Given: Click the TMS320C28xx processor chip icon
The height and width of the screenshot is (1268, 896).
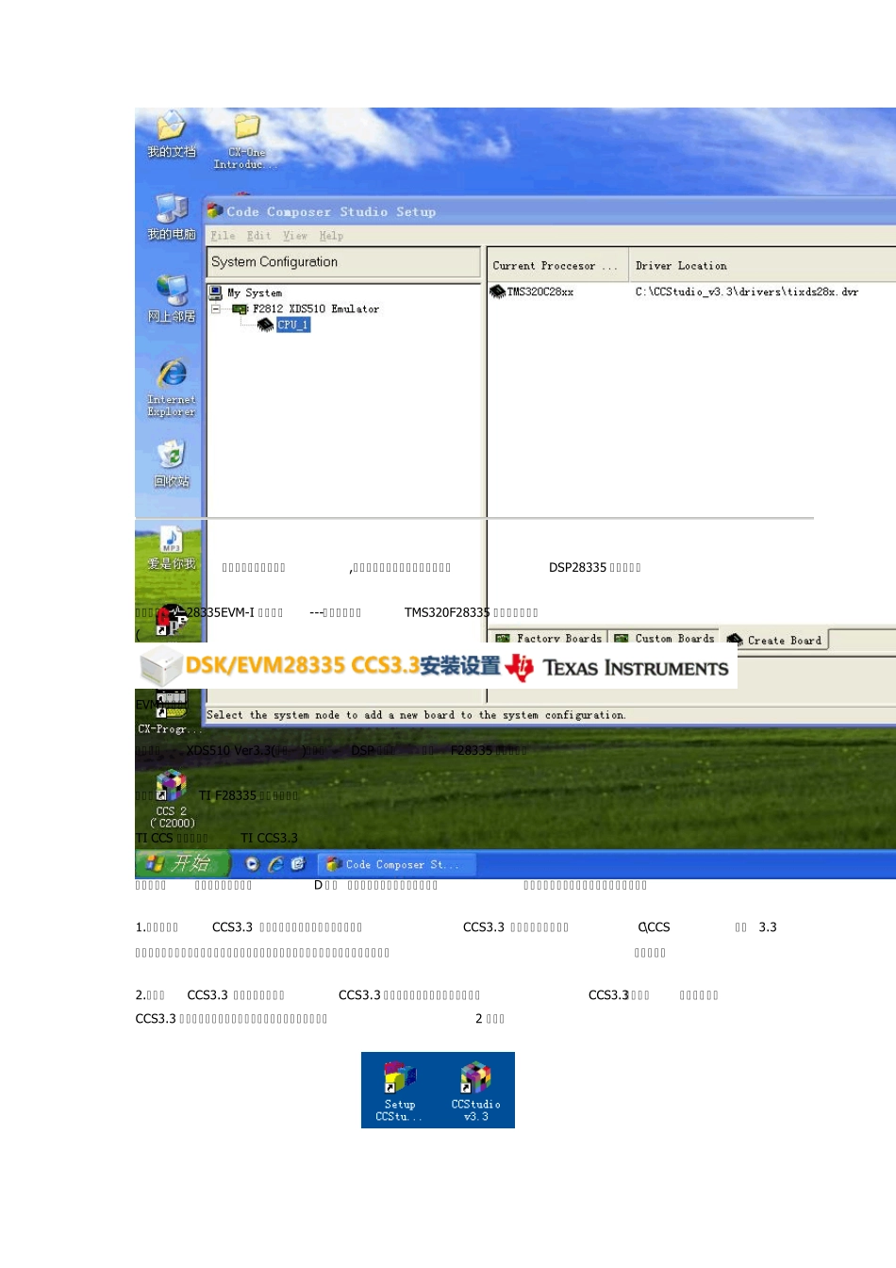Looking at the screenshot, I should 497,292.
